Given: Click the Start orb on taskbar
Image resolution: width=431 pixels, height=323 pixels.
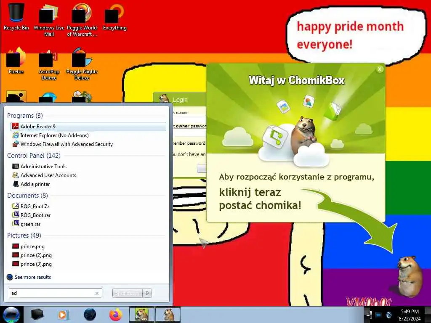Looking at the screenshot, I should pyautogui.click(x=11, y=315).
